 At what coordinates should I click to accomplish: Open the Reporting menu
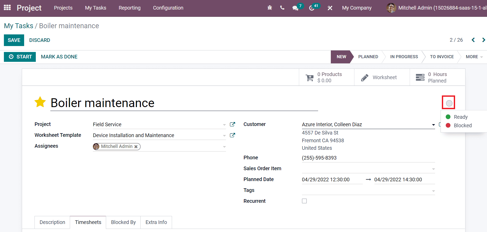[x=129, y=8]
